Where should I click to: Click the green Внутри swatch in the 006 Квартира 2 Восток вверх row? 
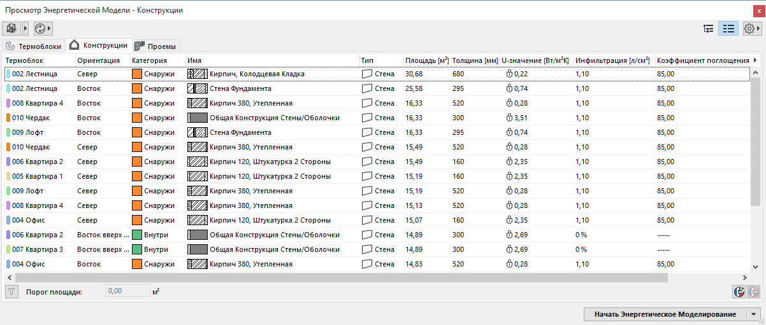pyautogui.click(x=136, y=235)
